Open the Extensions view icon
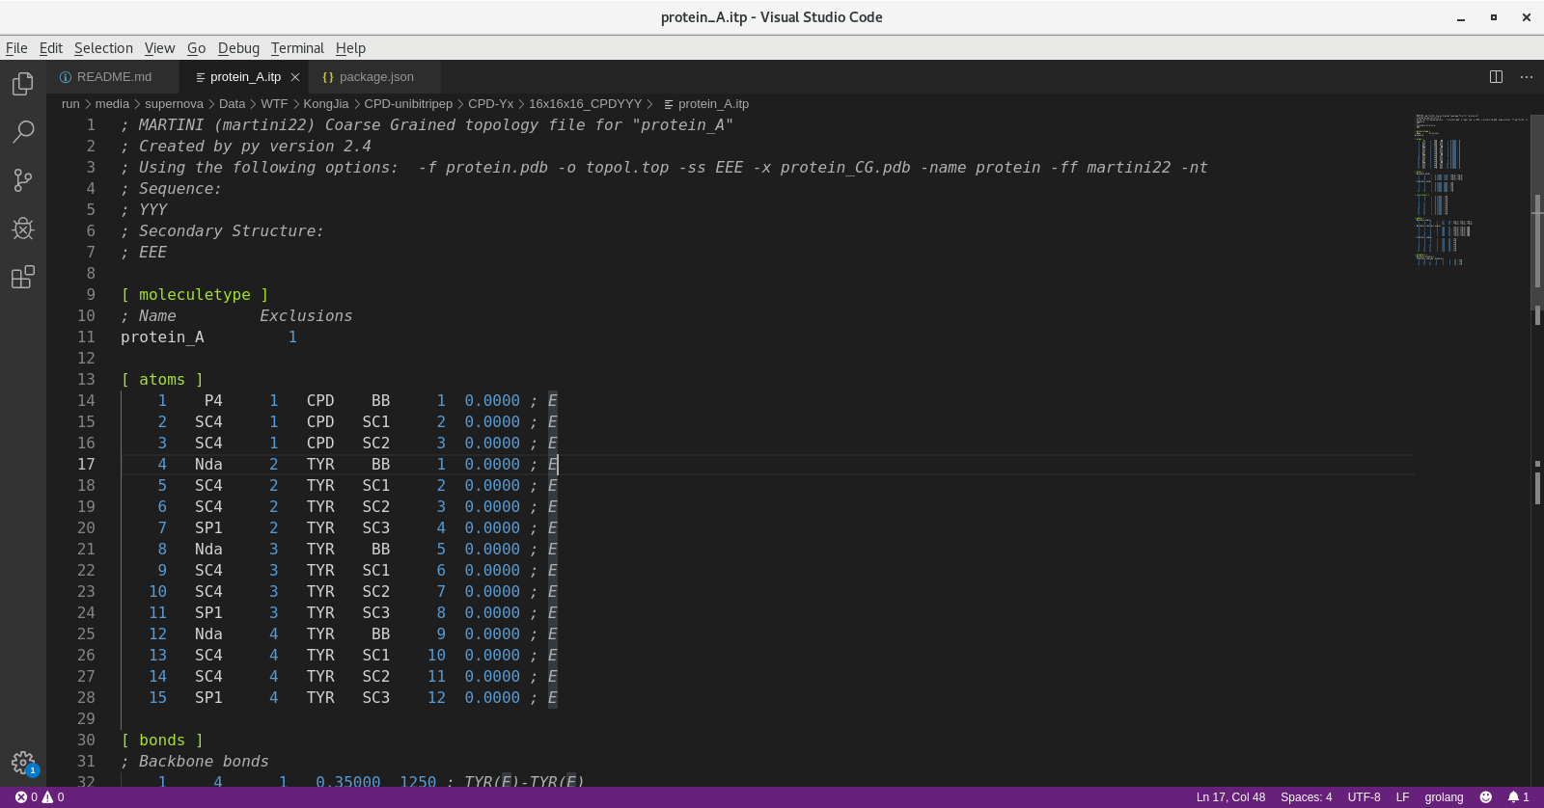This screenshot has height=808, width=1544. [23, 278]
